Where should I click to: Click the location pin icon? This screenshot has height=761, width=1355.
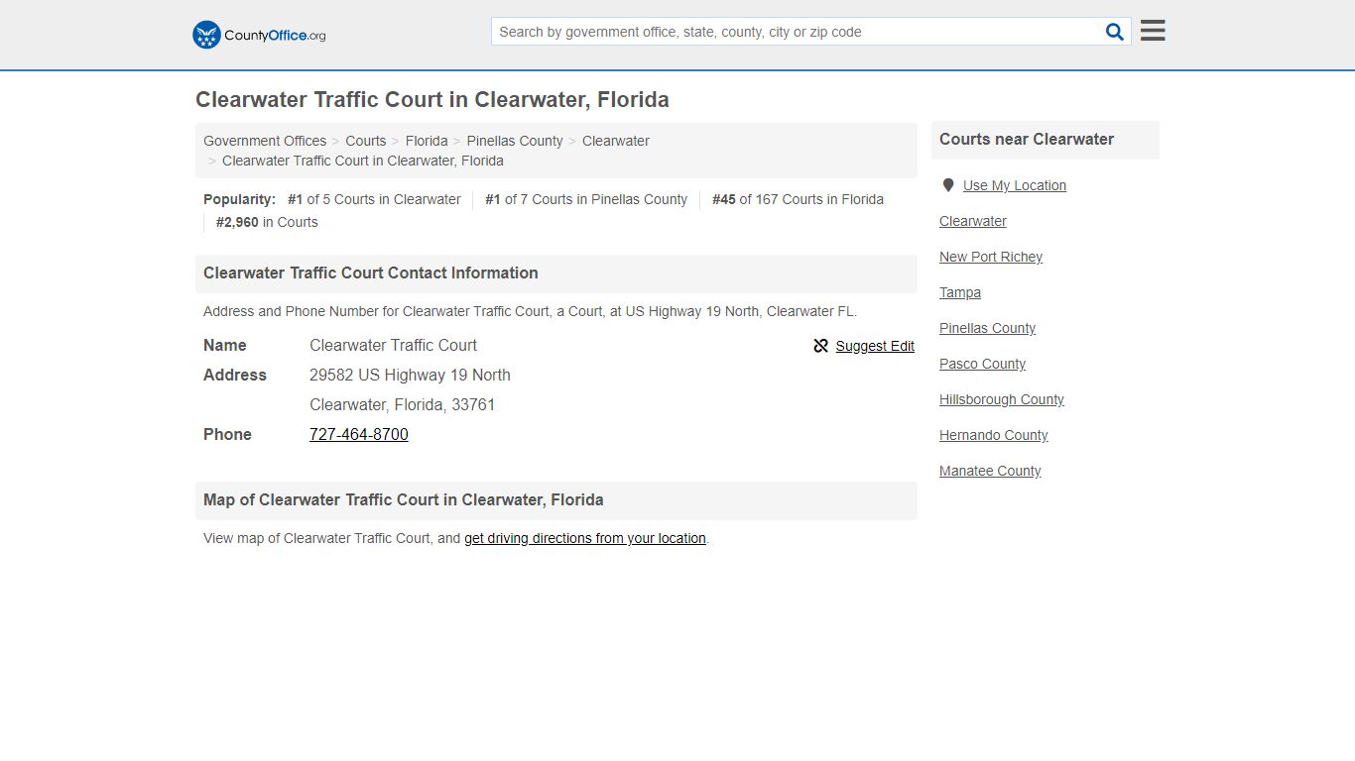pyautogui.click(x=948, y=185)
